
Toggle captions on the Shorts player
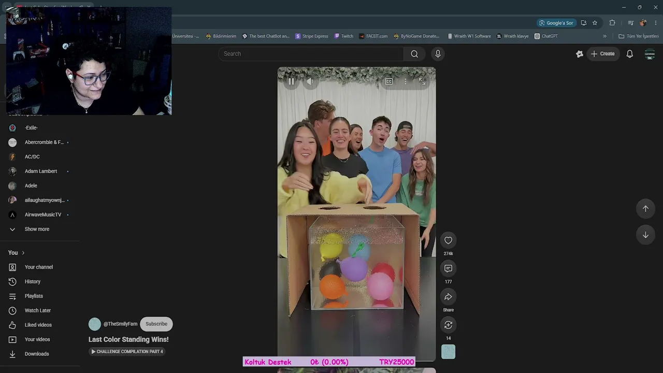click(389, 81)
